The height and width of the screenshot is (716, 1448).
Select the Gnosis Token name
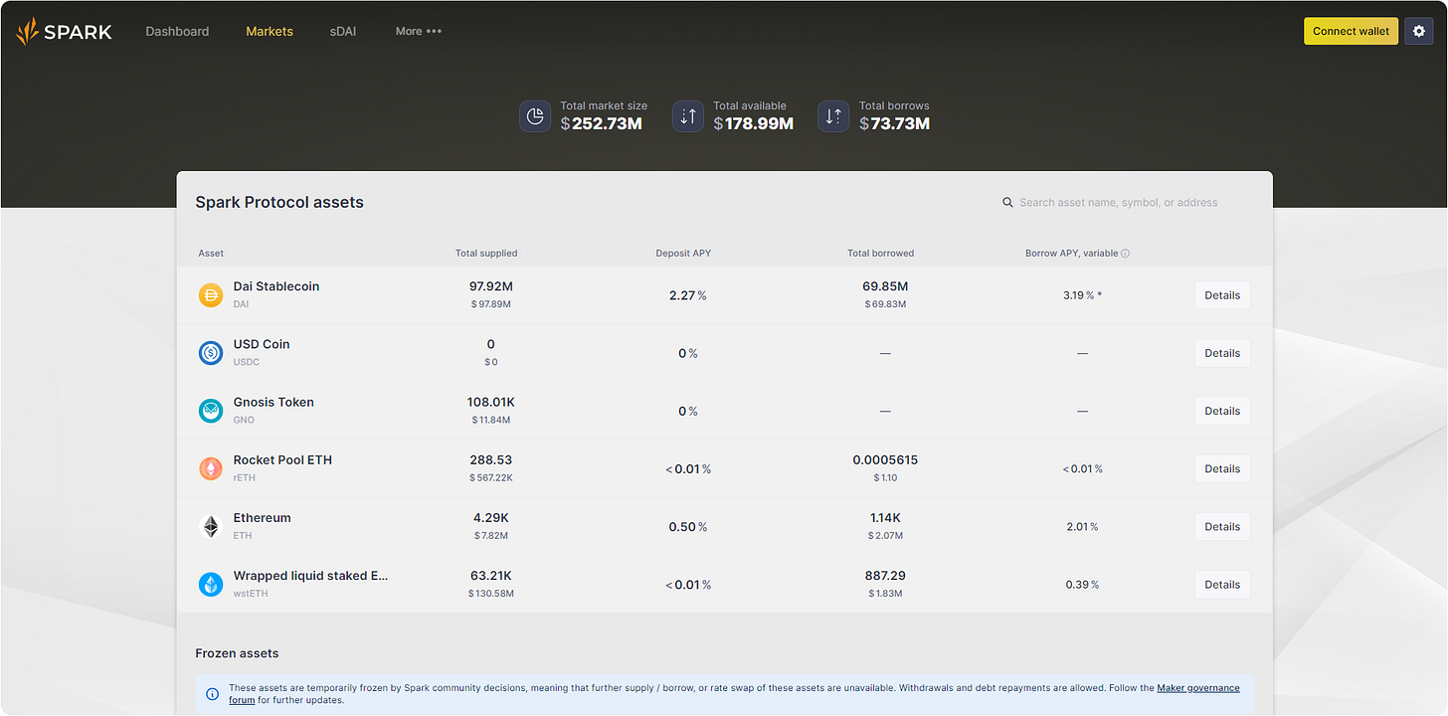click(273, 402)
